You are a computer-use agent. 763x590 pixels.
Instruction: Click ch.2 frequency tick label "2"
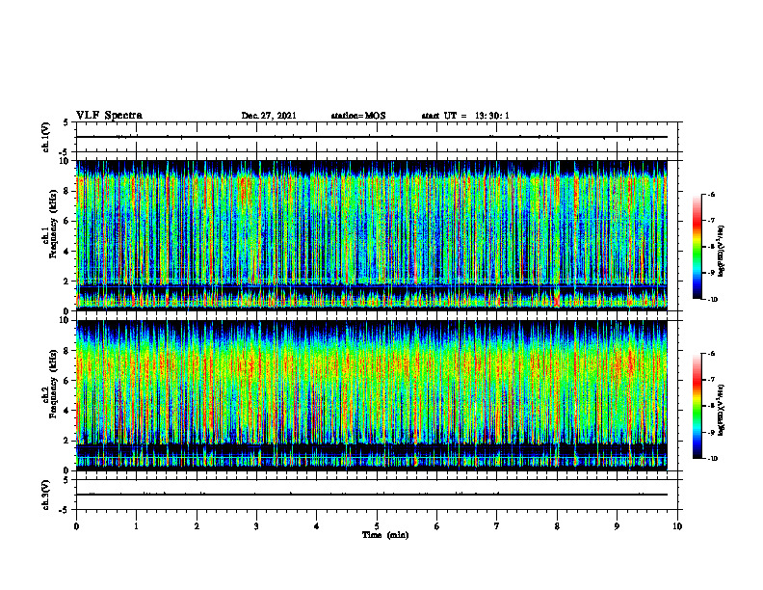coord(67,441)
